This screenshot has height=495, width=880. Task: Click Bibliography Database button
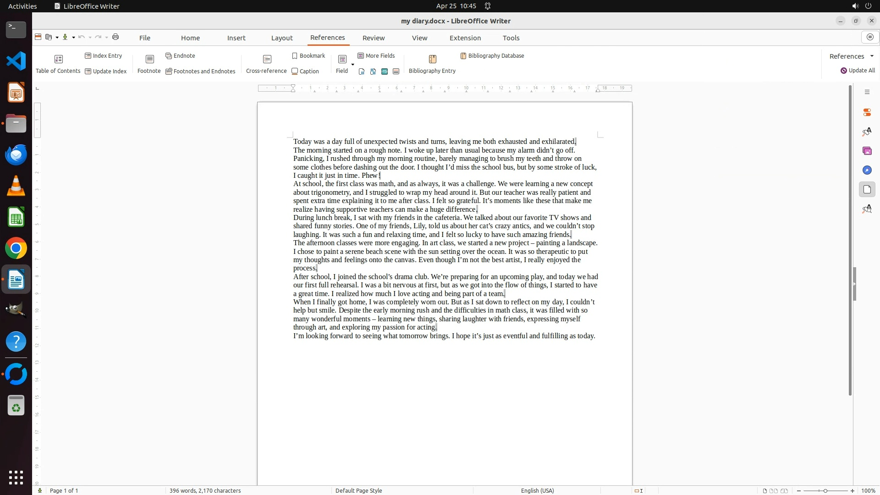coord(492,56)
